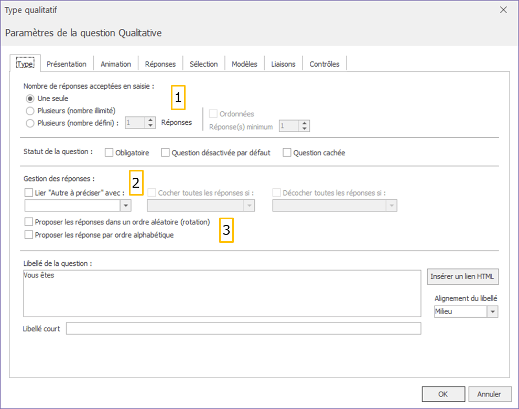The height and width of the screenshot is (409, 519).
Task: Click the Réponse(s) minimum number field
Action: tap(289, 126)
